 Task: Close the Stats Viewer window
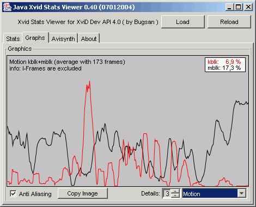(x=248, y=7)
